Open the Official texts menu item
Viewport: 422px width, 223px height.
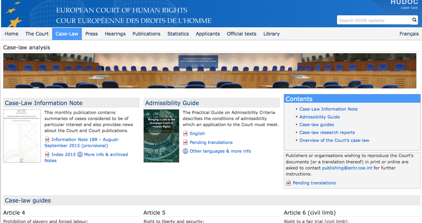pyautogui.click(x=241, y=34)
